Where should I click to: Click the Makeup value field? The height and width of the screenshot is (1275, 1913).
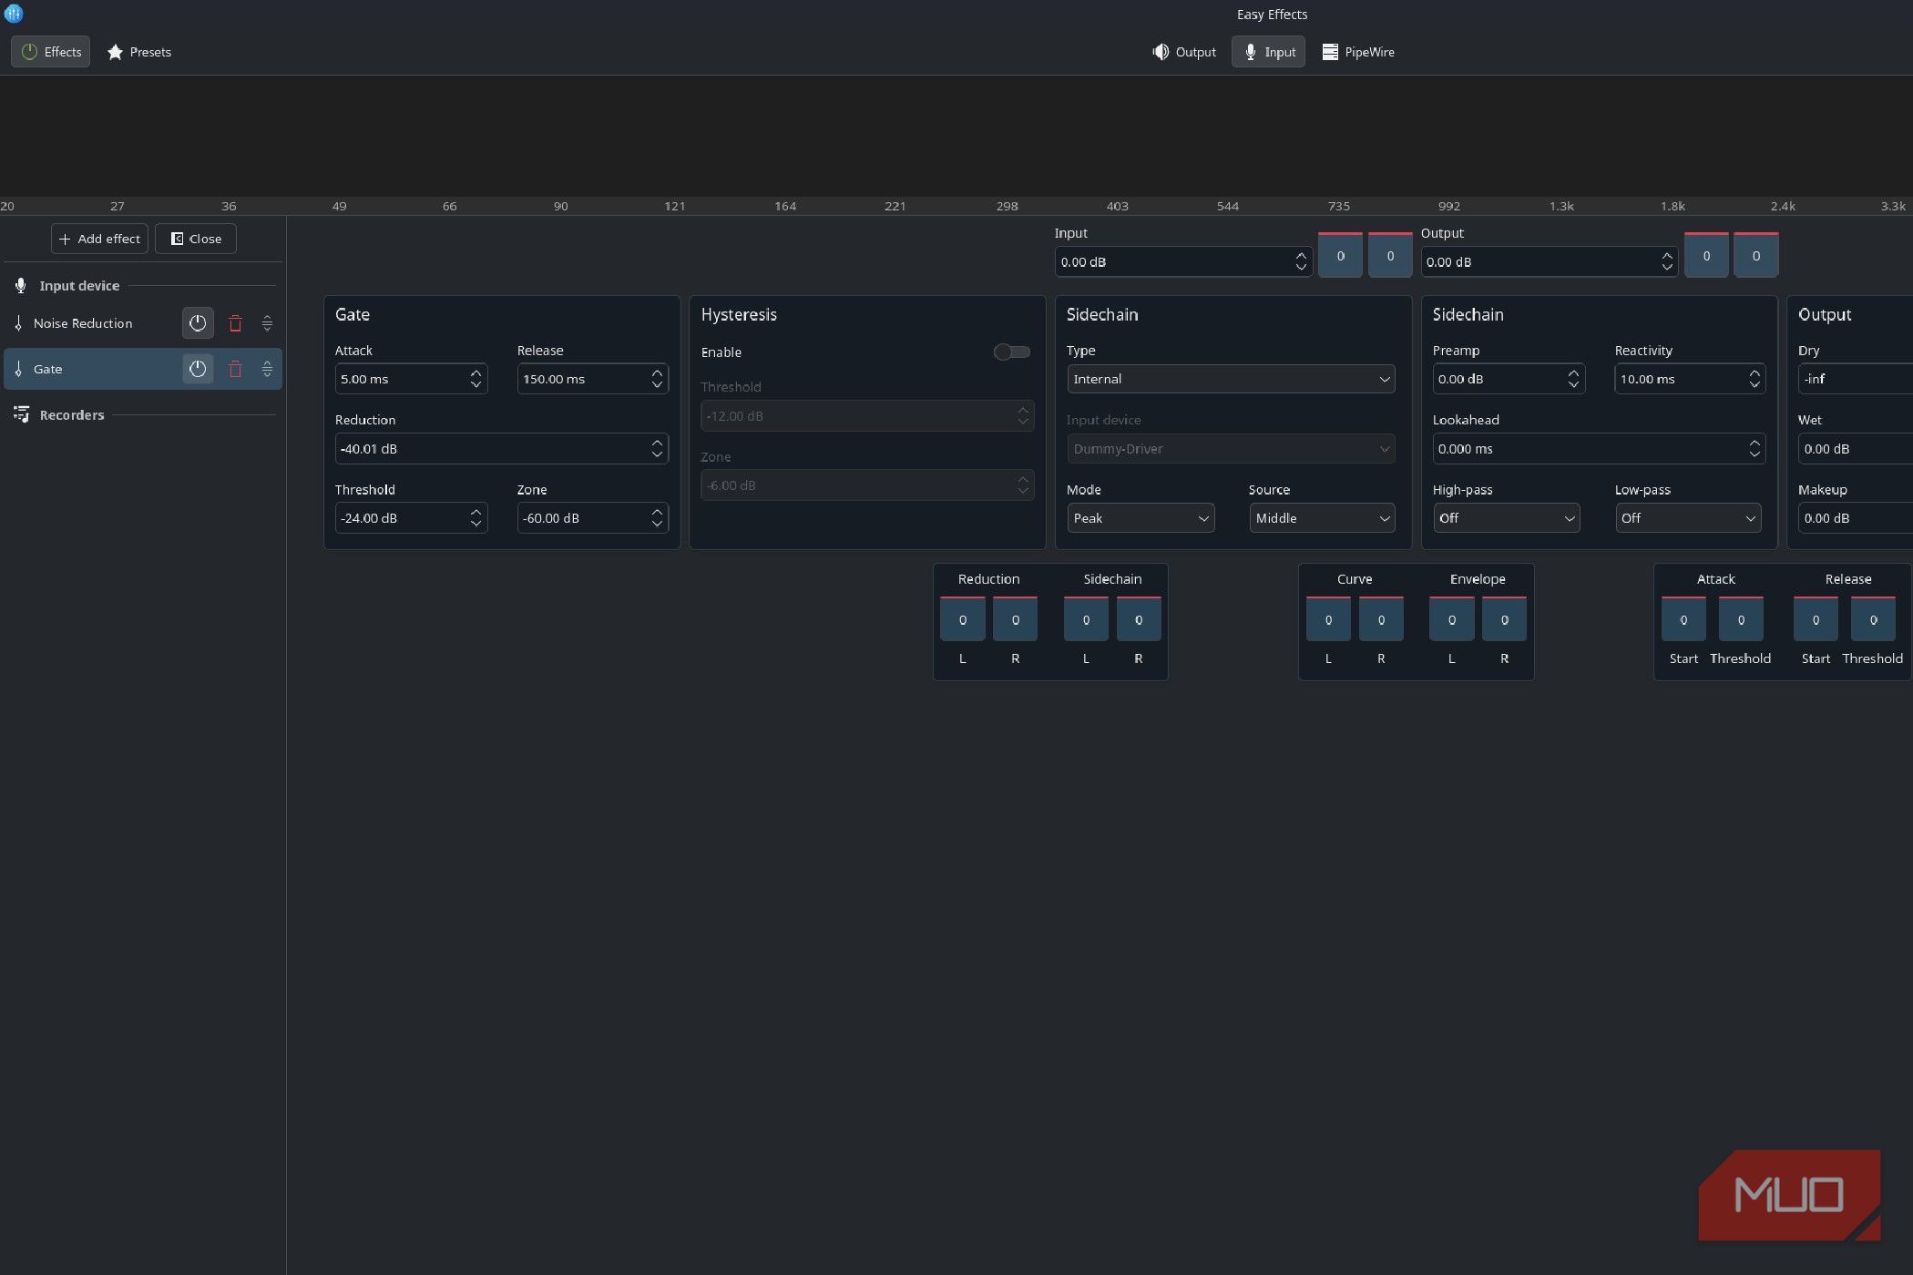[1856, 518]
